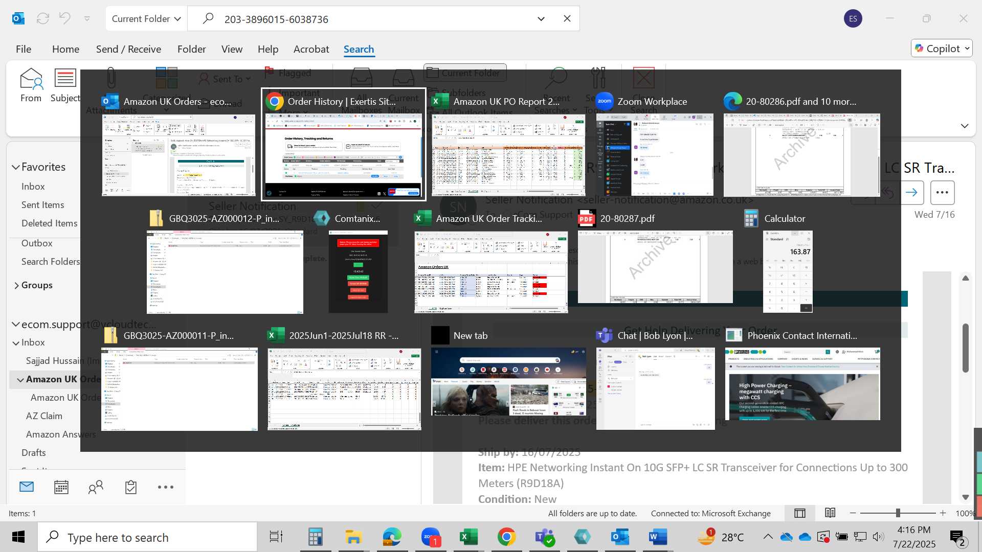Refine search by Subject
This screenshot has height=552, width=982.
point(65,85)
